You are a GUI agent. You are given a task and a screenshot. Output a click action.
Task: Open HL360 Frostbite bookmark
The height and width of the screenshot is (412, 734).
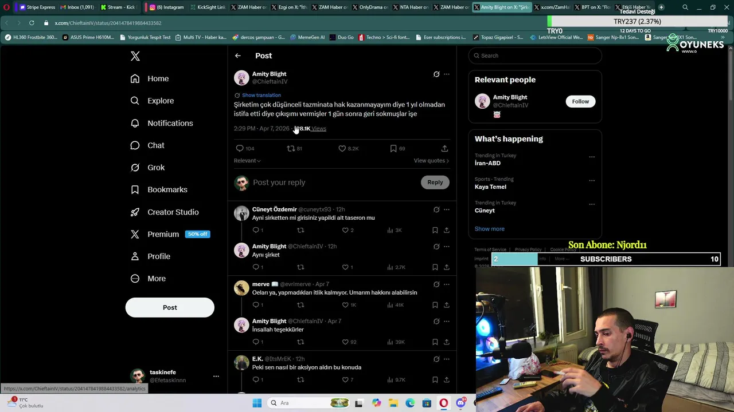[x=31, y=37]
